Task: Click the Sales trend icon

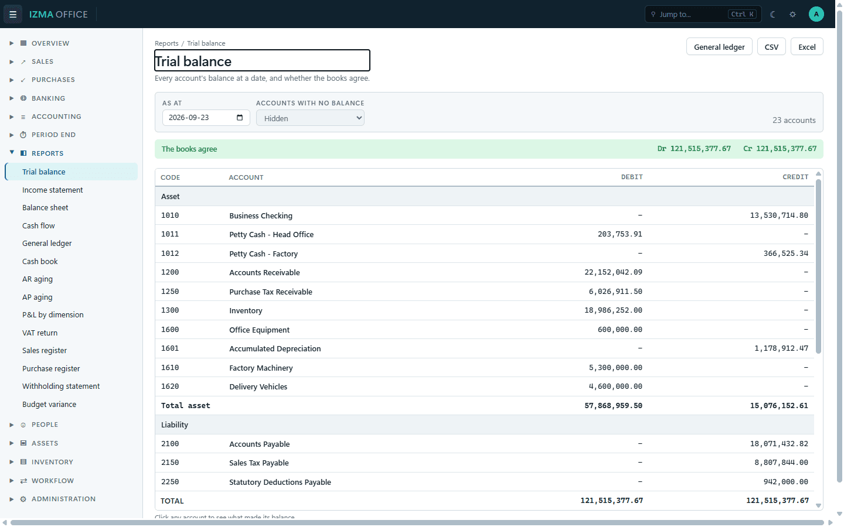Action: 23,61
